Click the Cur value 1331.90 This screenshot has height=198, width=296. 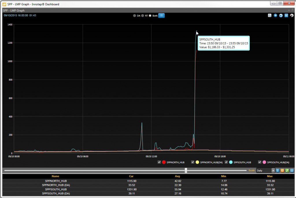132,189
